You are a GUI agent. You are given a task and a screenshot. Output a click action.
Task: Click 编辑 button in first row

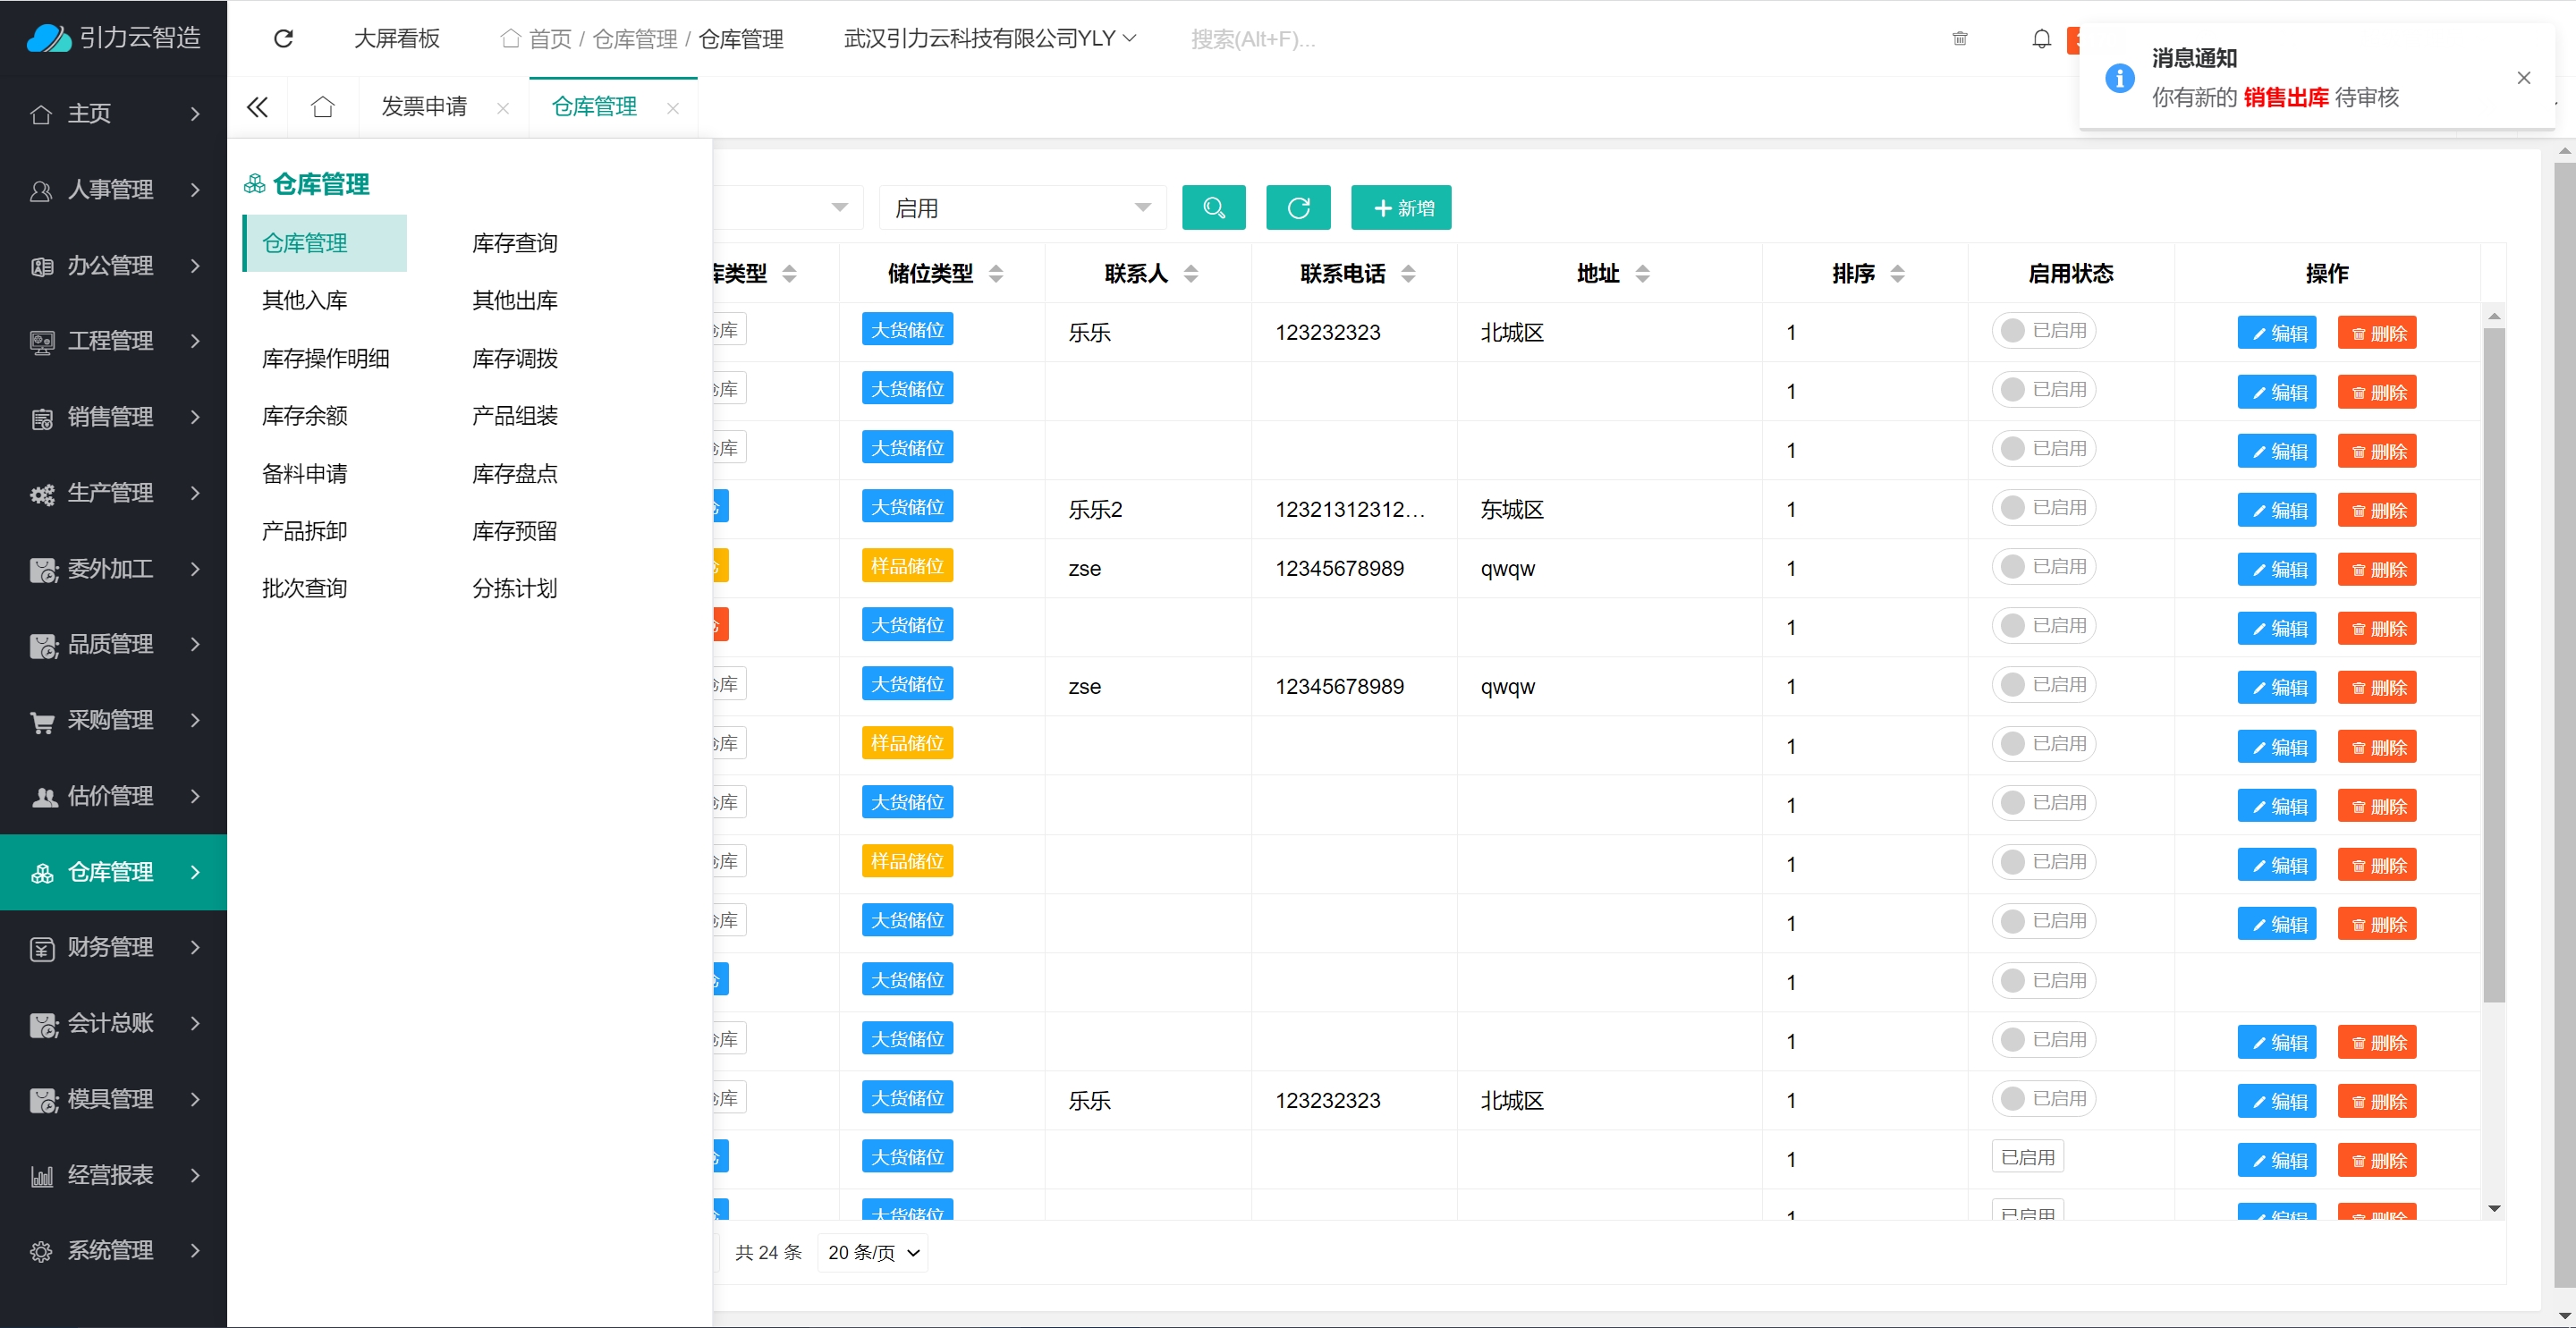(2276, 334)
